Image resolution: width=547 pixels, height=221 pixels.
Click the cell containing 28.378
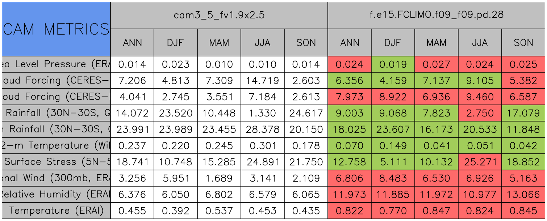coord(262,129)
